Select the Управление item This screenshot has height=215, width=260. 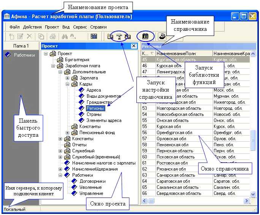click(91, 193)
